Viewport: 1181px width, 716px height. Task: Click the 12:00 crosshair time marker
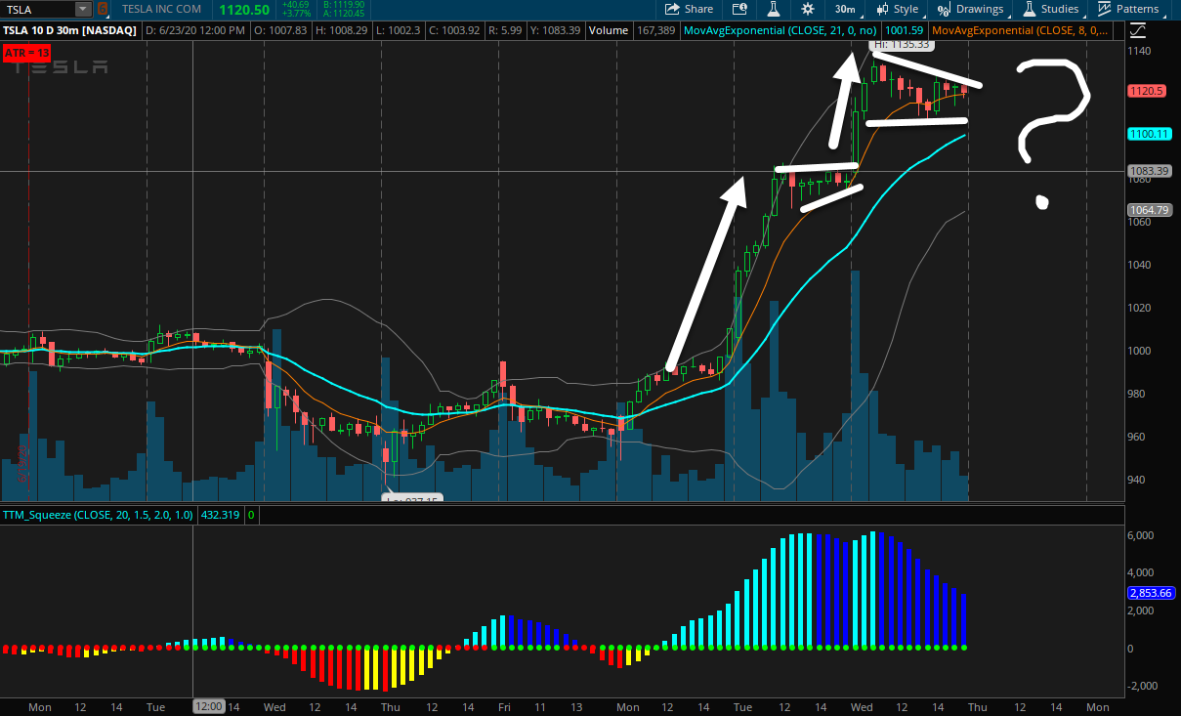click(209, 706)
